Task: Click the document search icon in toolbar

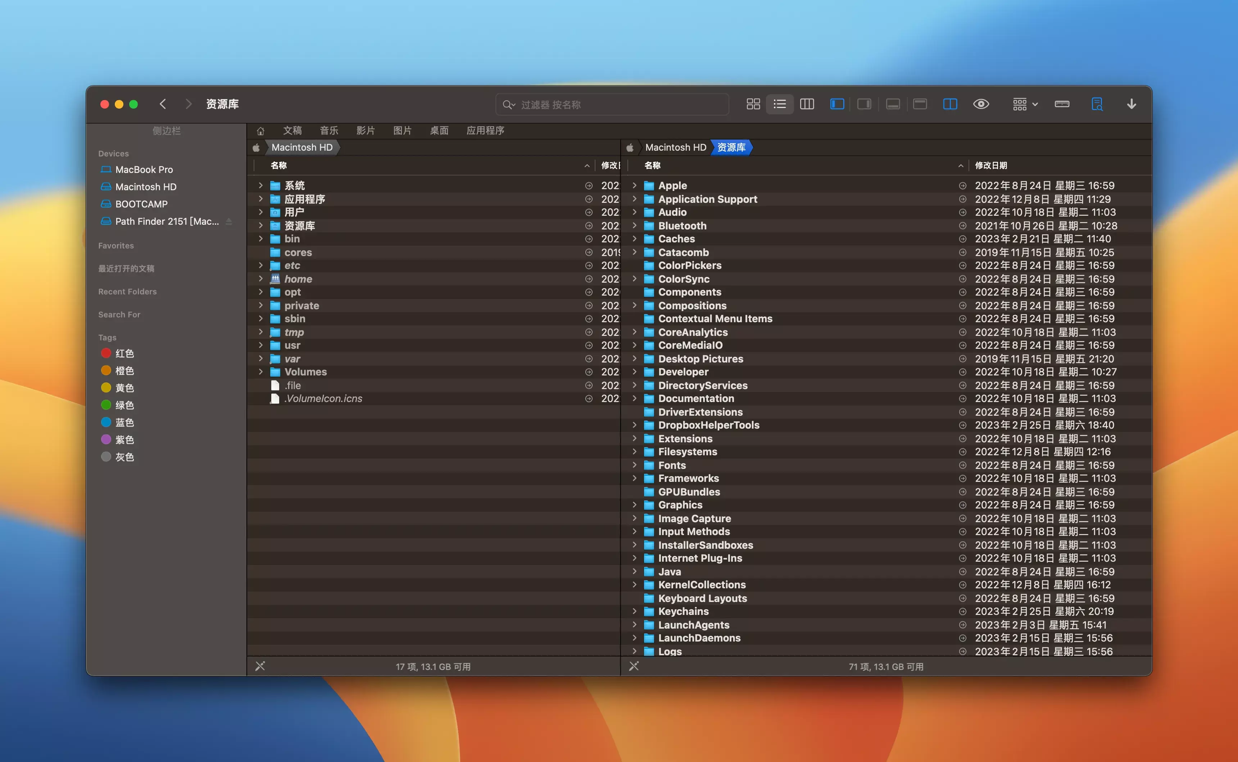Action: (1097, 104)
